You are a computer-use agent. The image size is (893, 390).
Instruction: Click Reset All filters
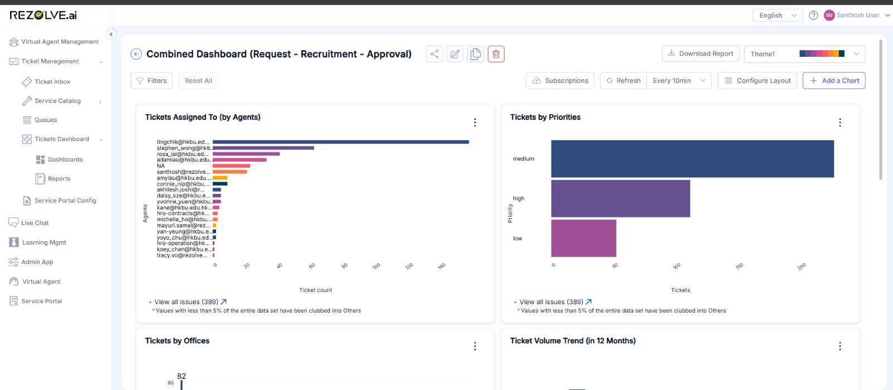[199, 81]
